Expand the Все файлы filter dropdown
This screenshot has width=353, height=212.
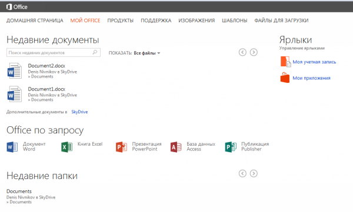coord(146,53)
